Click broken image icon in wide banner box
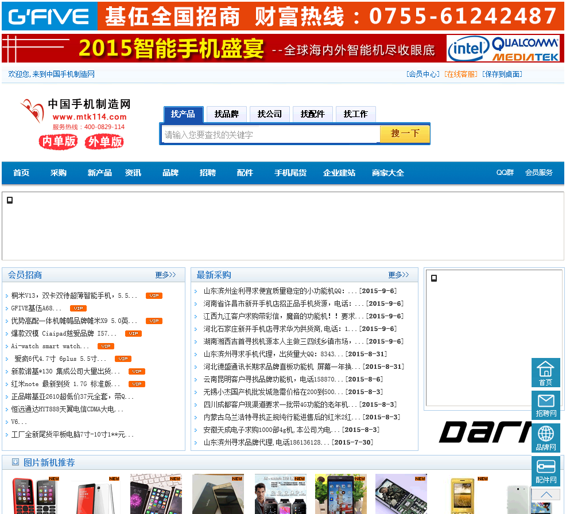Screen dimensions: 566x514 (x=10, y=200)
